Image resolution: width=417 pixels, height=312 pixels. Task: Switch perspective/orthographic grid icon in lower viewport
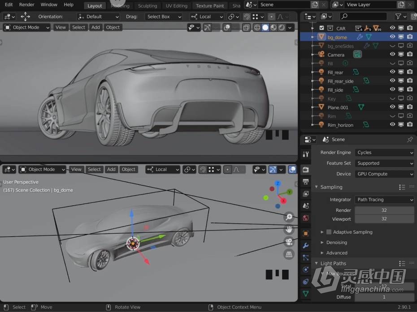coord(289,254)
